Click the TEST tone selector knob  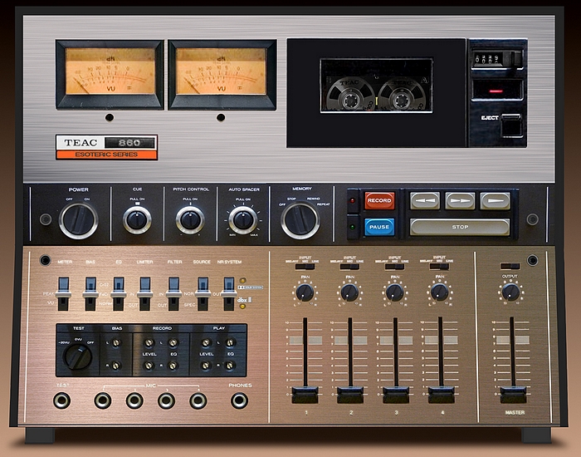point(76,356)
